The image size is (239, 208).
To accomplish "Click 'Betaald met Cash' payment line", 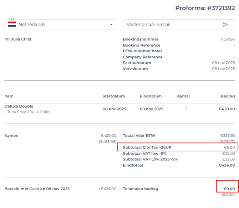I will point(37,189).
